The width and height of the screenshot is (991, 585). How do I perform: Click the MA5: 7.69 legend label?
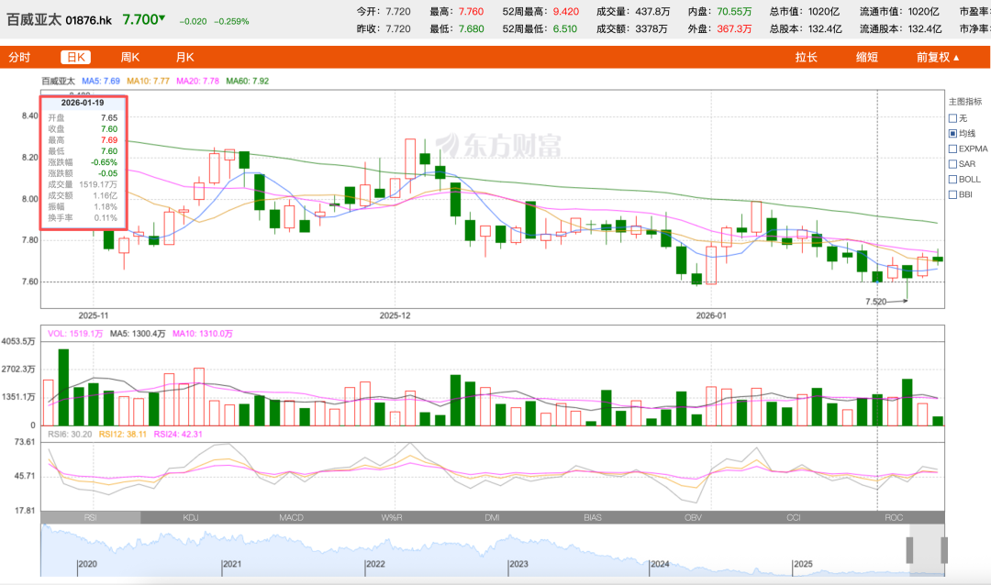click(x=101, y=81)
